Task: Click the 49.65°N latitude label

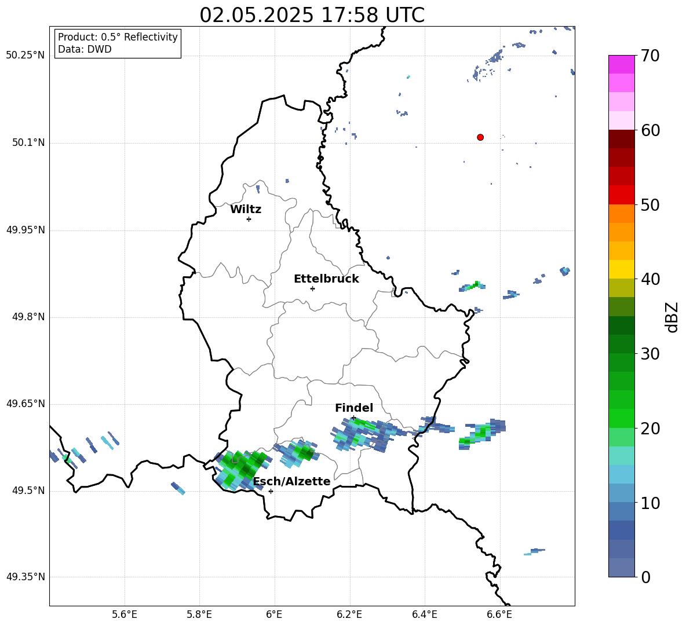Action: click(25, 404)
